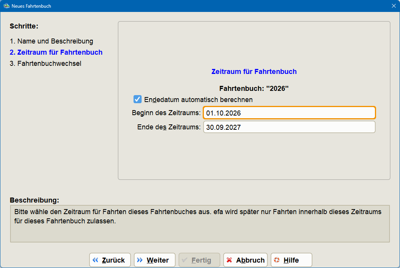Click step 2 Zeitraum für Fahrtenbuch
Viewport: 400px width, 268px height.
[x=56, y=52]
